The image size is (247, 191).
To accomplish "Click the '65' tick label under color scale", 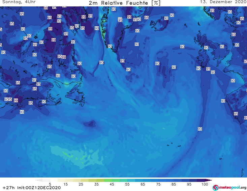I will point(143,184).
